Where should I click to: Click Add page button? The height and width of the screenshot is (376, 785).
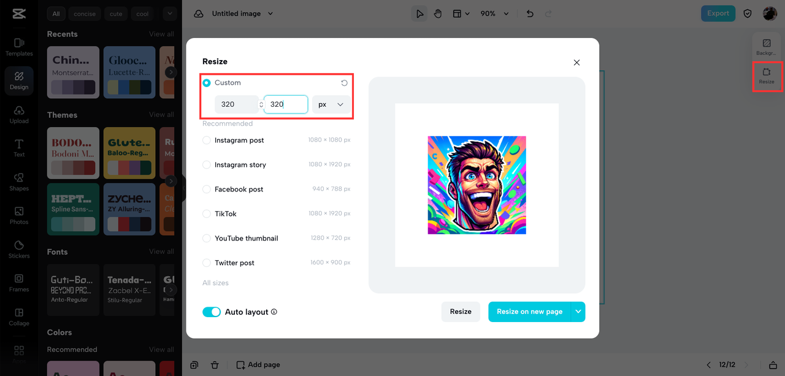pyautogui.click(x=258, y=364)
